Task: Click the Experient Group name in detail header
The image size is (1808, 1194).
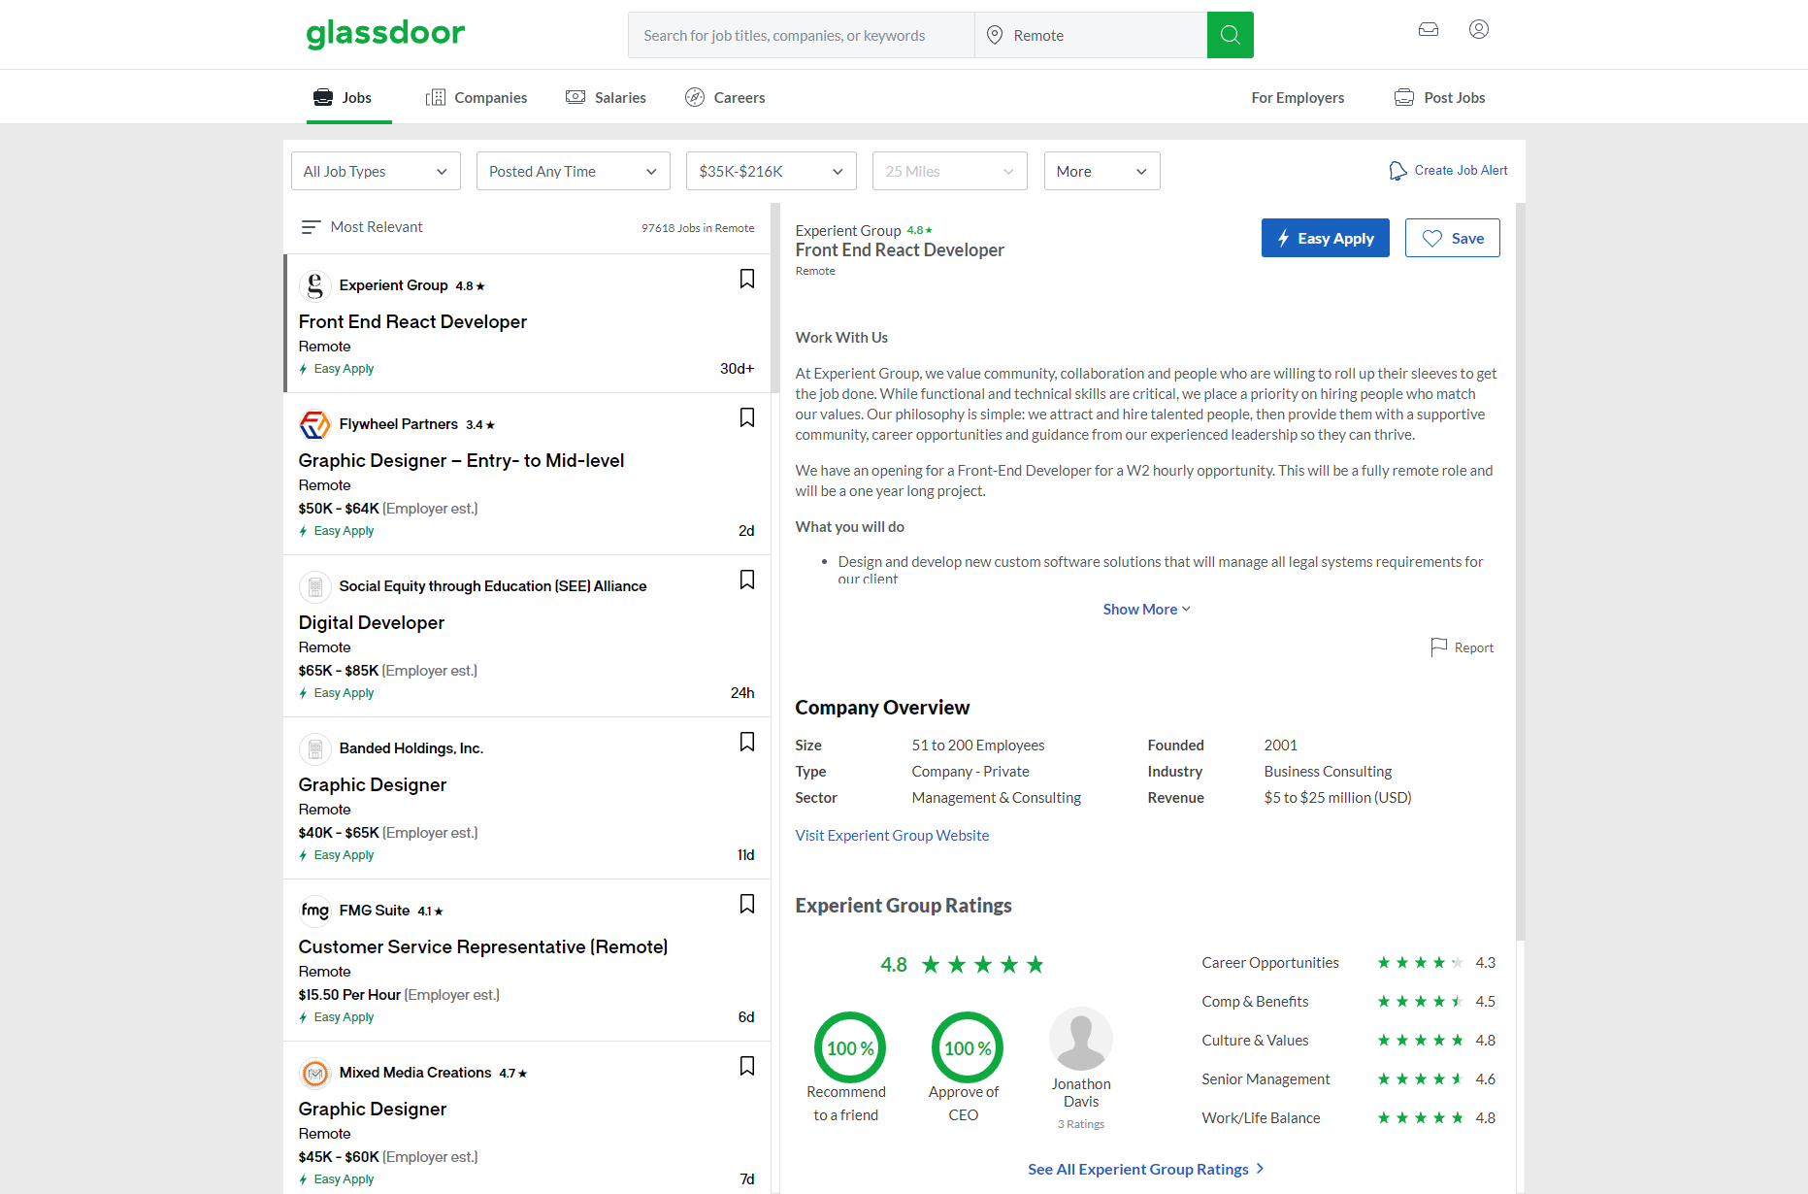Action: pos(848,230)
